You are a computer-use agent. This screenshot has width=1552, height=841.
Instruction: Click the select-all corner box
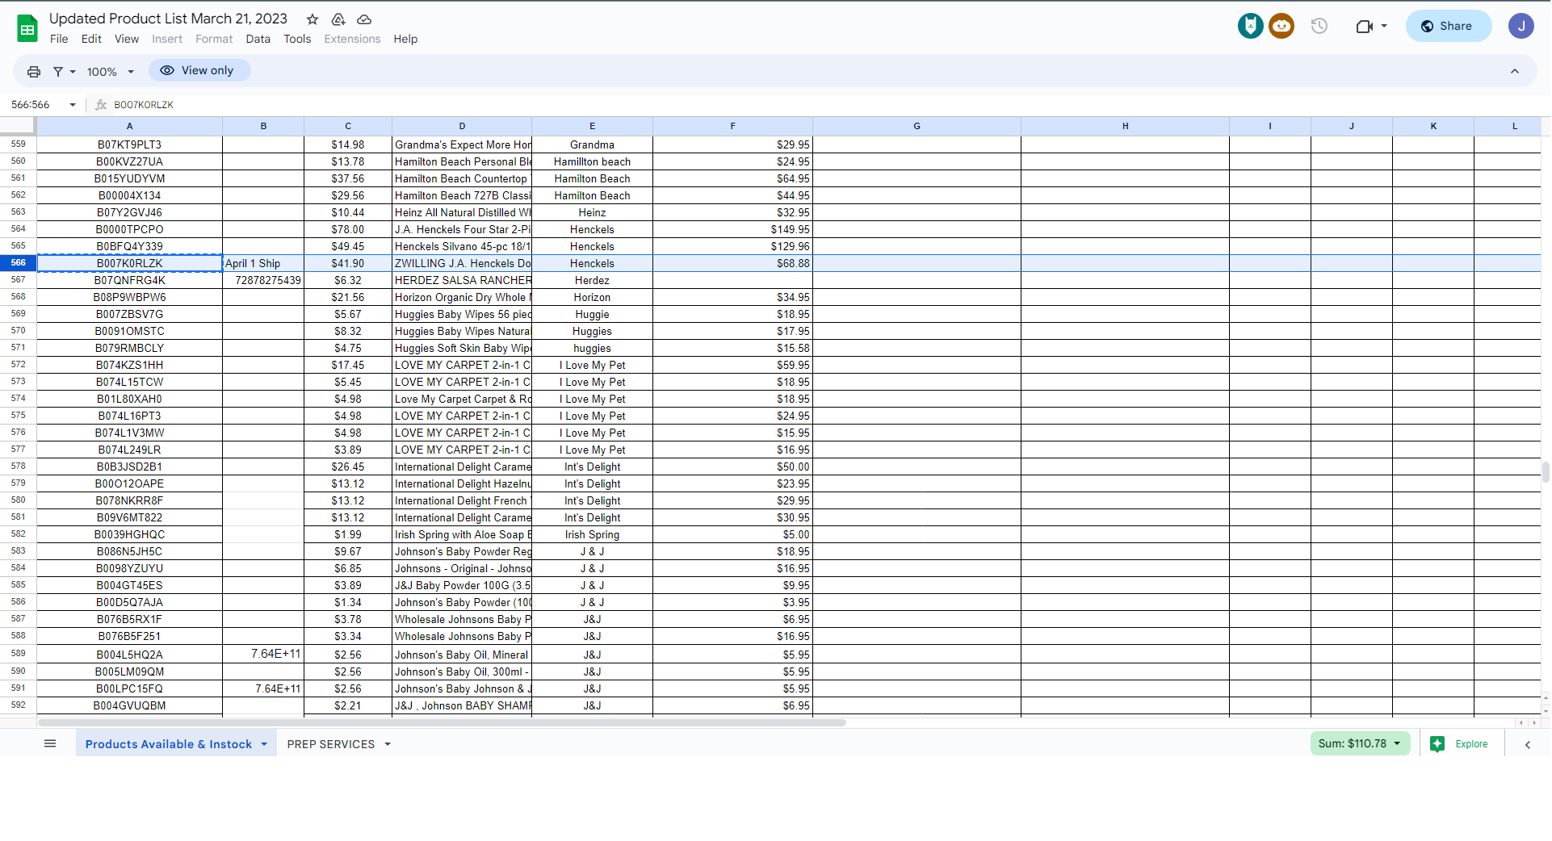(18, 126)
